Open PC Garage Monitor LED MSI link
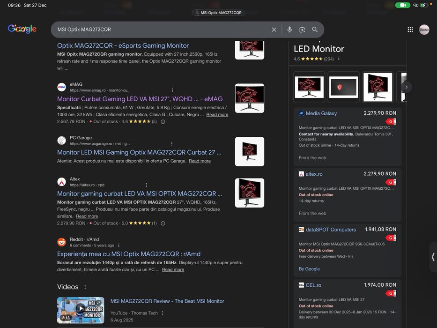437x328 pixels. [139, 152]
